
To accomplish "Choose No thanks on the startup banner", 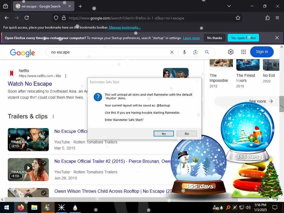I will pyautogui.click(x=214, y=38).
